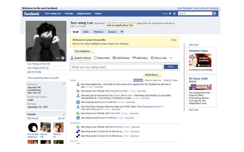
Task: Open the 388 friends link
Action: (x=33, y=118)
